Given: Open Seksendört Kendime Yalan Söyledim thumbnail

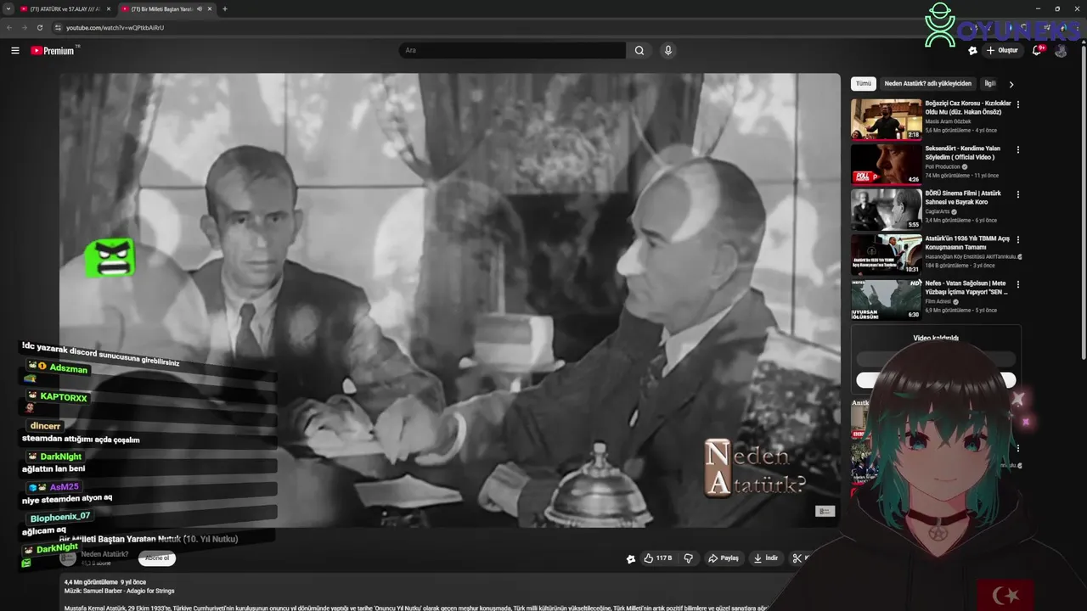Looking at the screenshot, I should point(887,164).
